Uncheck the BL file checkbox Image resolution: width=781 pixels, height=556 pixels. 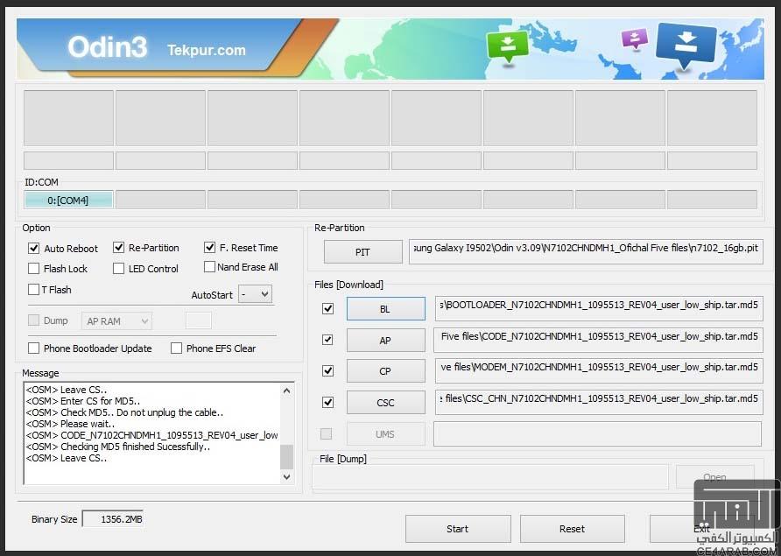pos(327,309)
